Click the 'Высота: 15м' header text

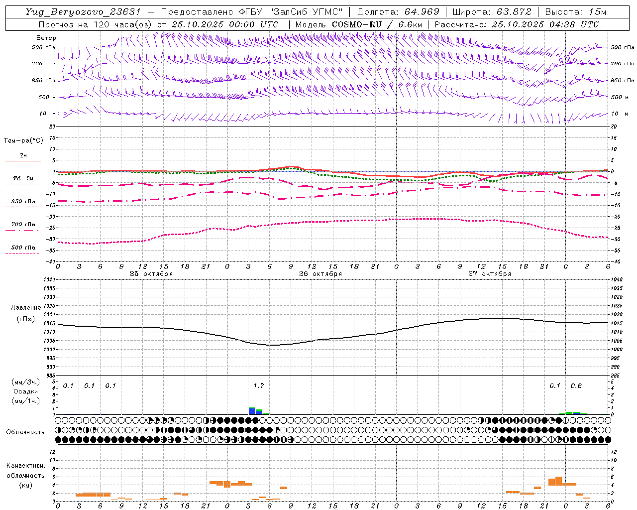[576, 12]
